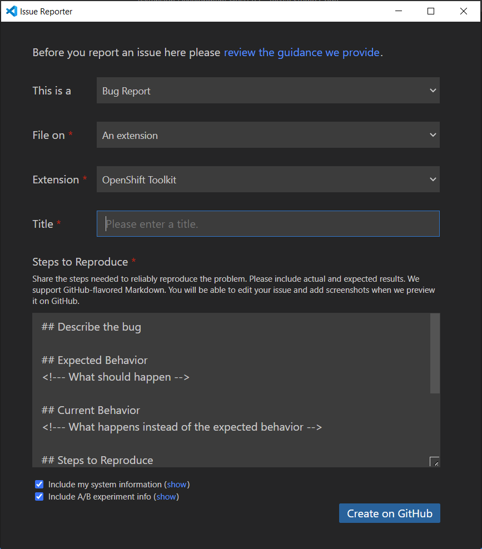Focus the Title input field
Viewport: 482px width, 549px height.
click(x=268, y=224)
